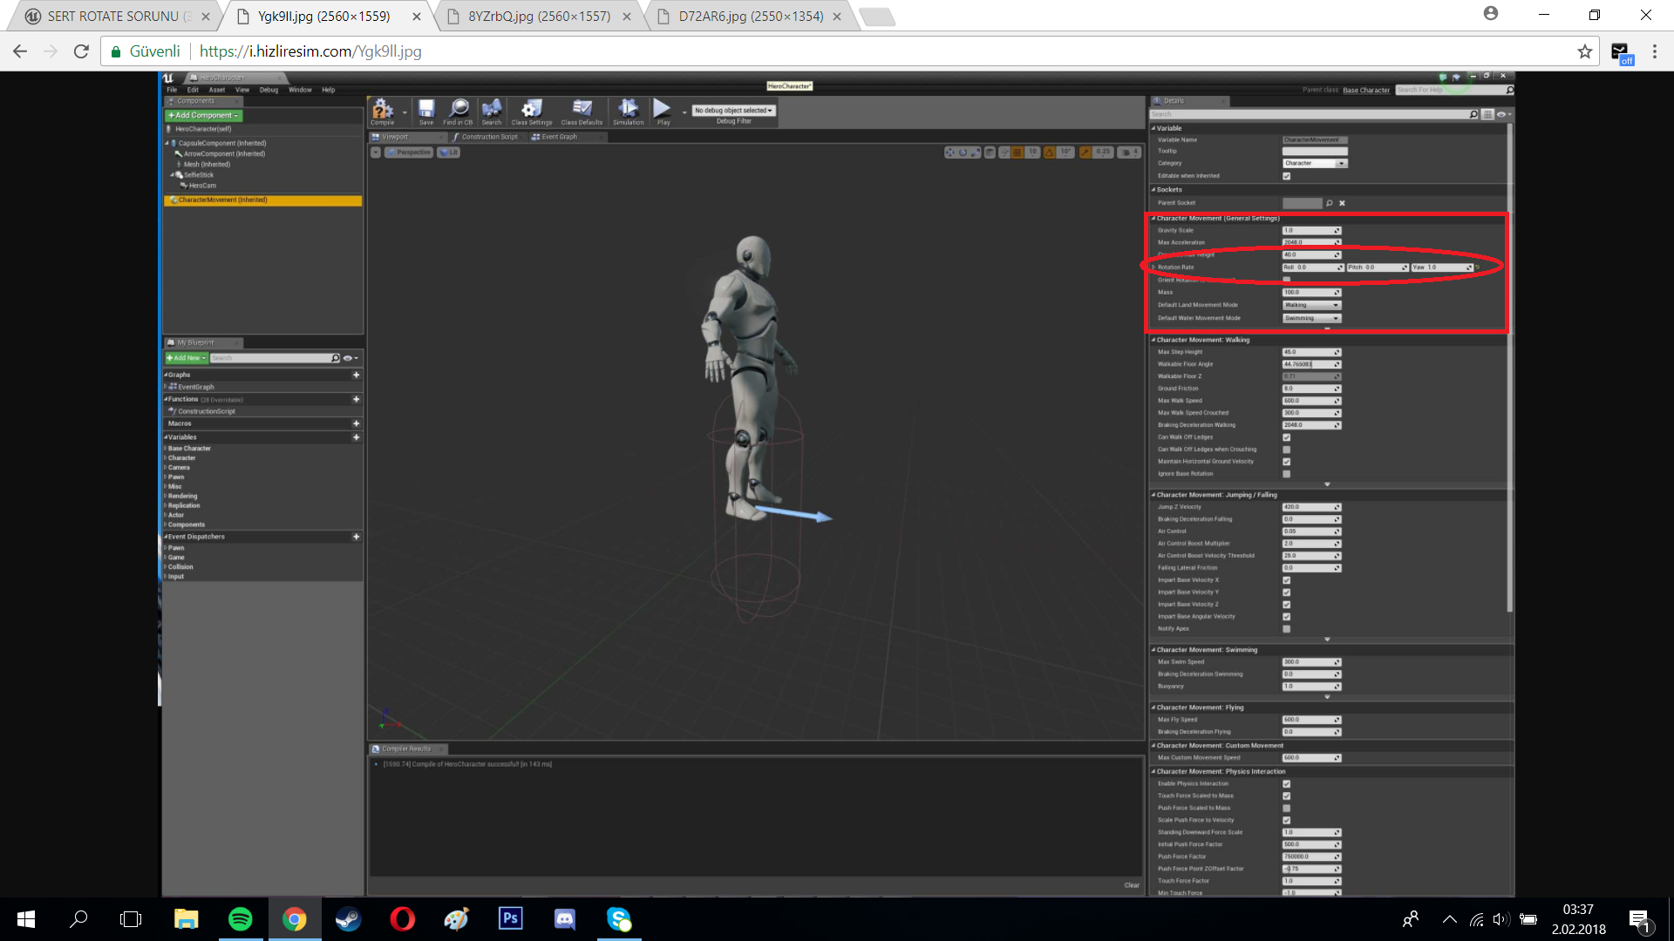This screenshot has width=1674, height=941.
Task: Collapse the Character Movement: Walking section
Action: pos(1153,340)
